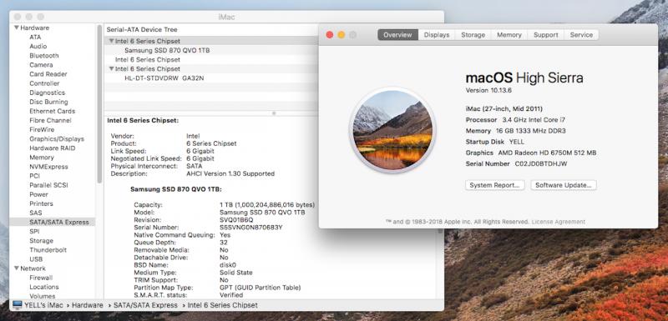Collapse the Intel 6 Series Chipset above HL-DT-STDVDRW
Screen dimensions: 668x321
coord(111,69)
